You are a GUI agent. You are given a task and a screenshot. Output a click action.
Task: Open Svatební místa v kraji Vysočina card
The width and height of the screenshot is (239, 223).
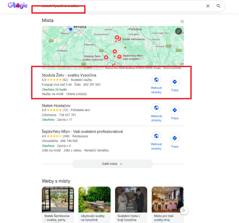click(x=131, y=204)
